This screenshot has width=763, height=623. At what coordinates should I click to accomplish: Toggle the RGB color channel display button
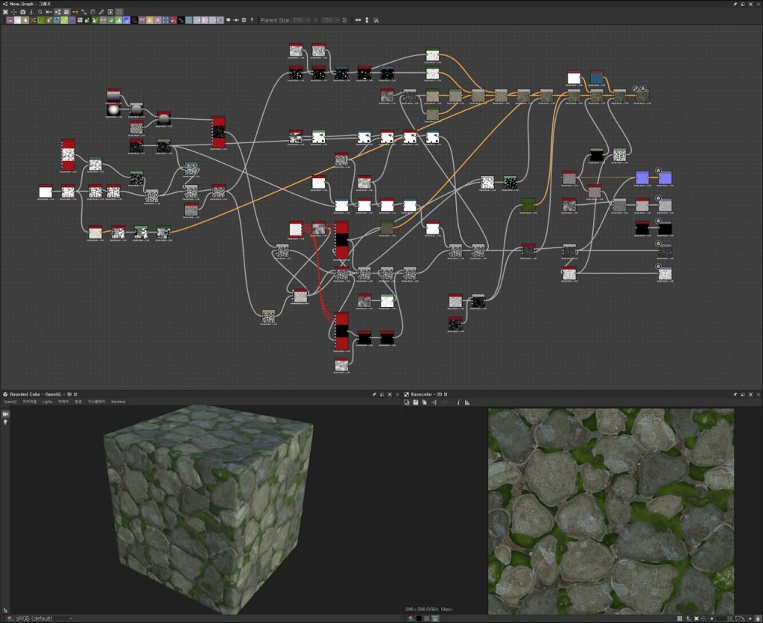pos(409,619)
